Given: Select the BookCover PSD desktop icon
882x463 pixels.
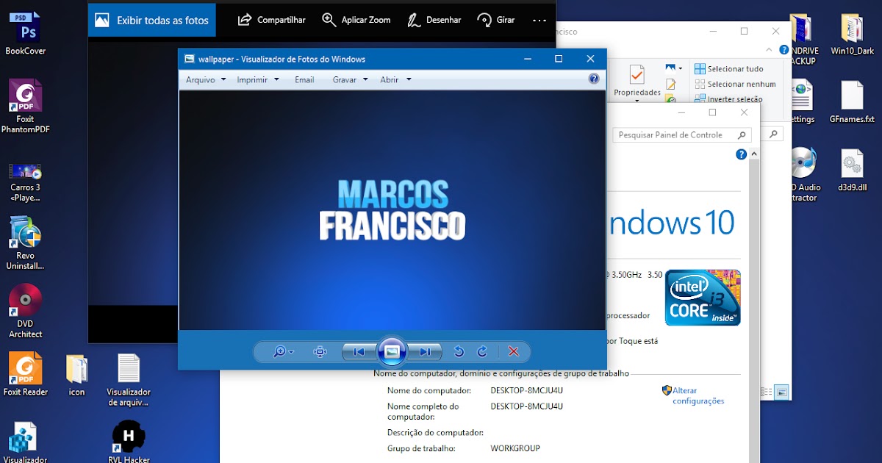Looking at the screenshot, I should (x=26, y=34).
